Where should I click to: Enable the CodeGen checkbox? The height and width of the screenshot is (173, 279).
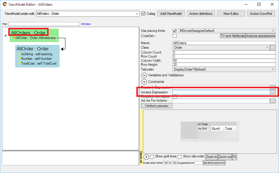tap(175, 36)
